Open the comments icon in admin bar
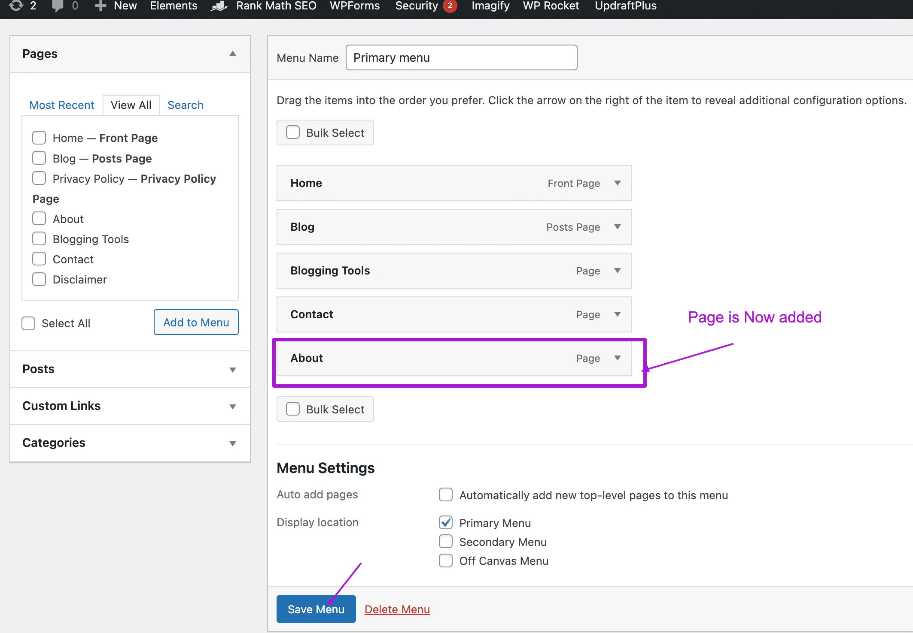The image size is (913, 633). click(x=58, y=6)
